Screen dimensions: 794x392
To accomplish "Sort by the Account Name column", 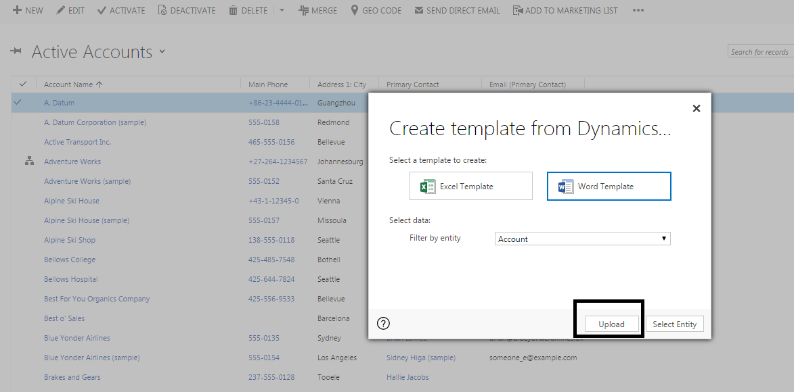I will [73, 84].
